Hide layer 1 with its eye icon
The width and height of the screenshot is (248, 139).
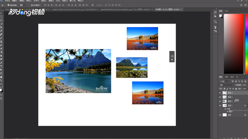pos(220,106)
